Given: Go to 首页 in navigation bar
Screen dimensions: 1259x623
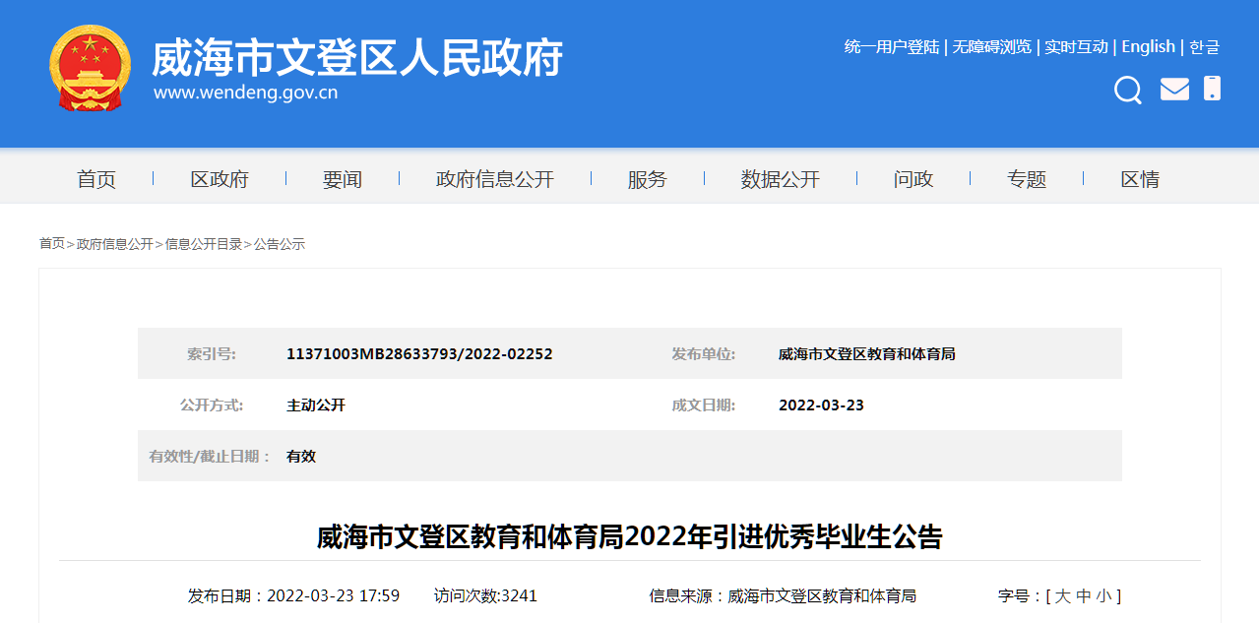Looking at the screenshot, I should pyautogui.click(x=96, y=179).
